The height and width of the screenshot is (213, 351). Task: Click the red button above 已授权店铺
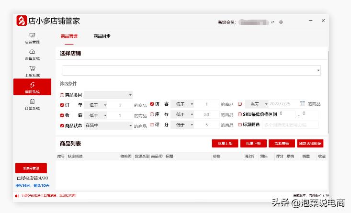pyautogui.click(x=31, y=168)
